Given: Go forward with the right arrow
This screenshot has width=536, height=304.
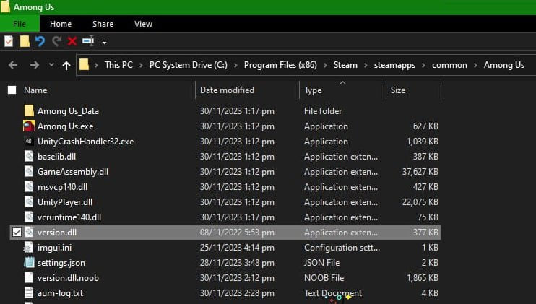Looking at the screenshot, I should (34, 65).
